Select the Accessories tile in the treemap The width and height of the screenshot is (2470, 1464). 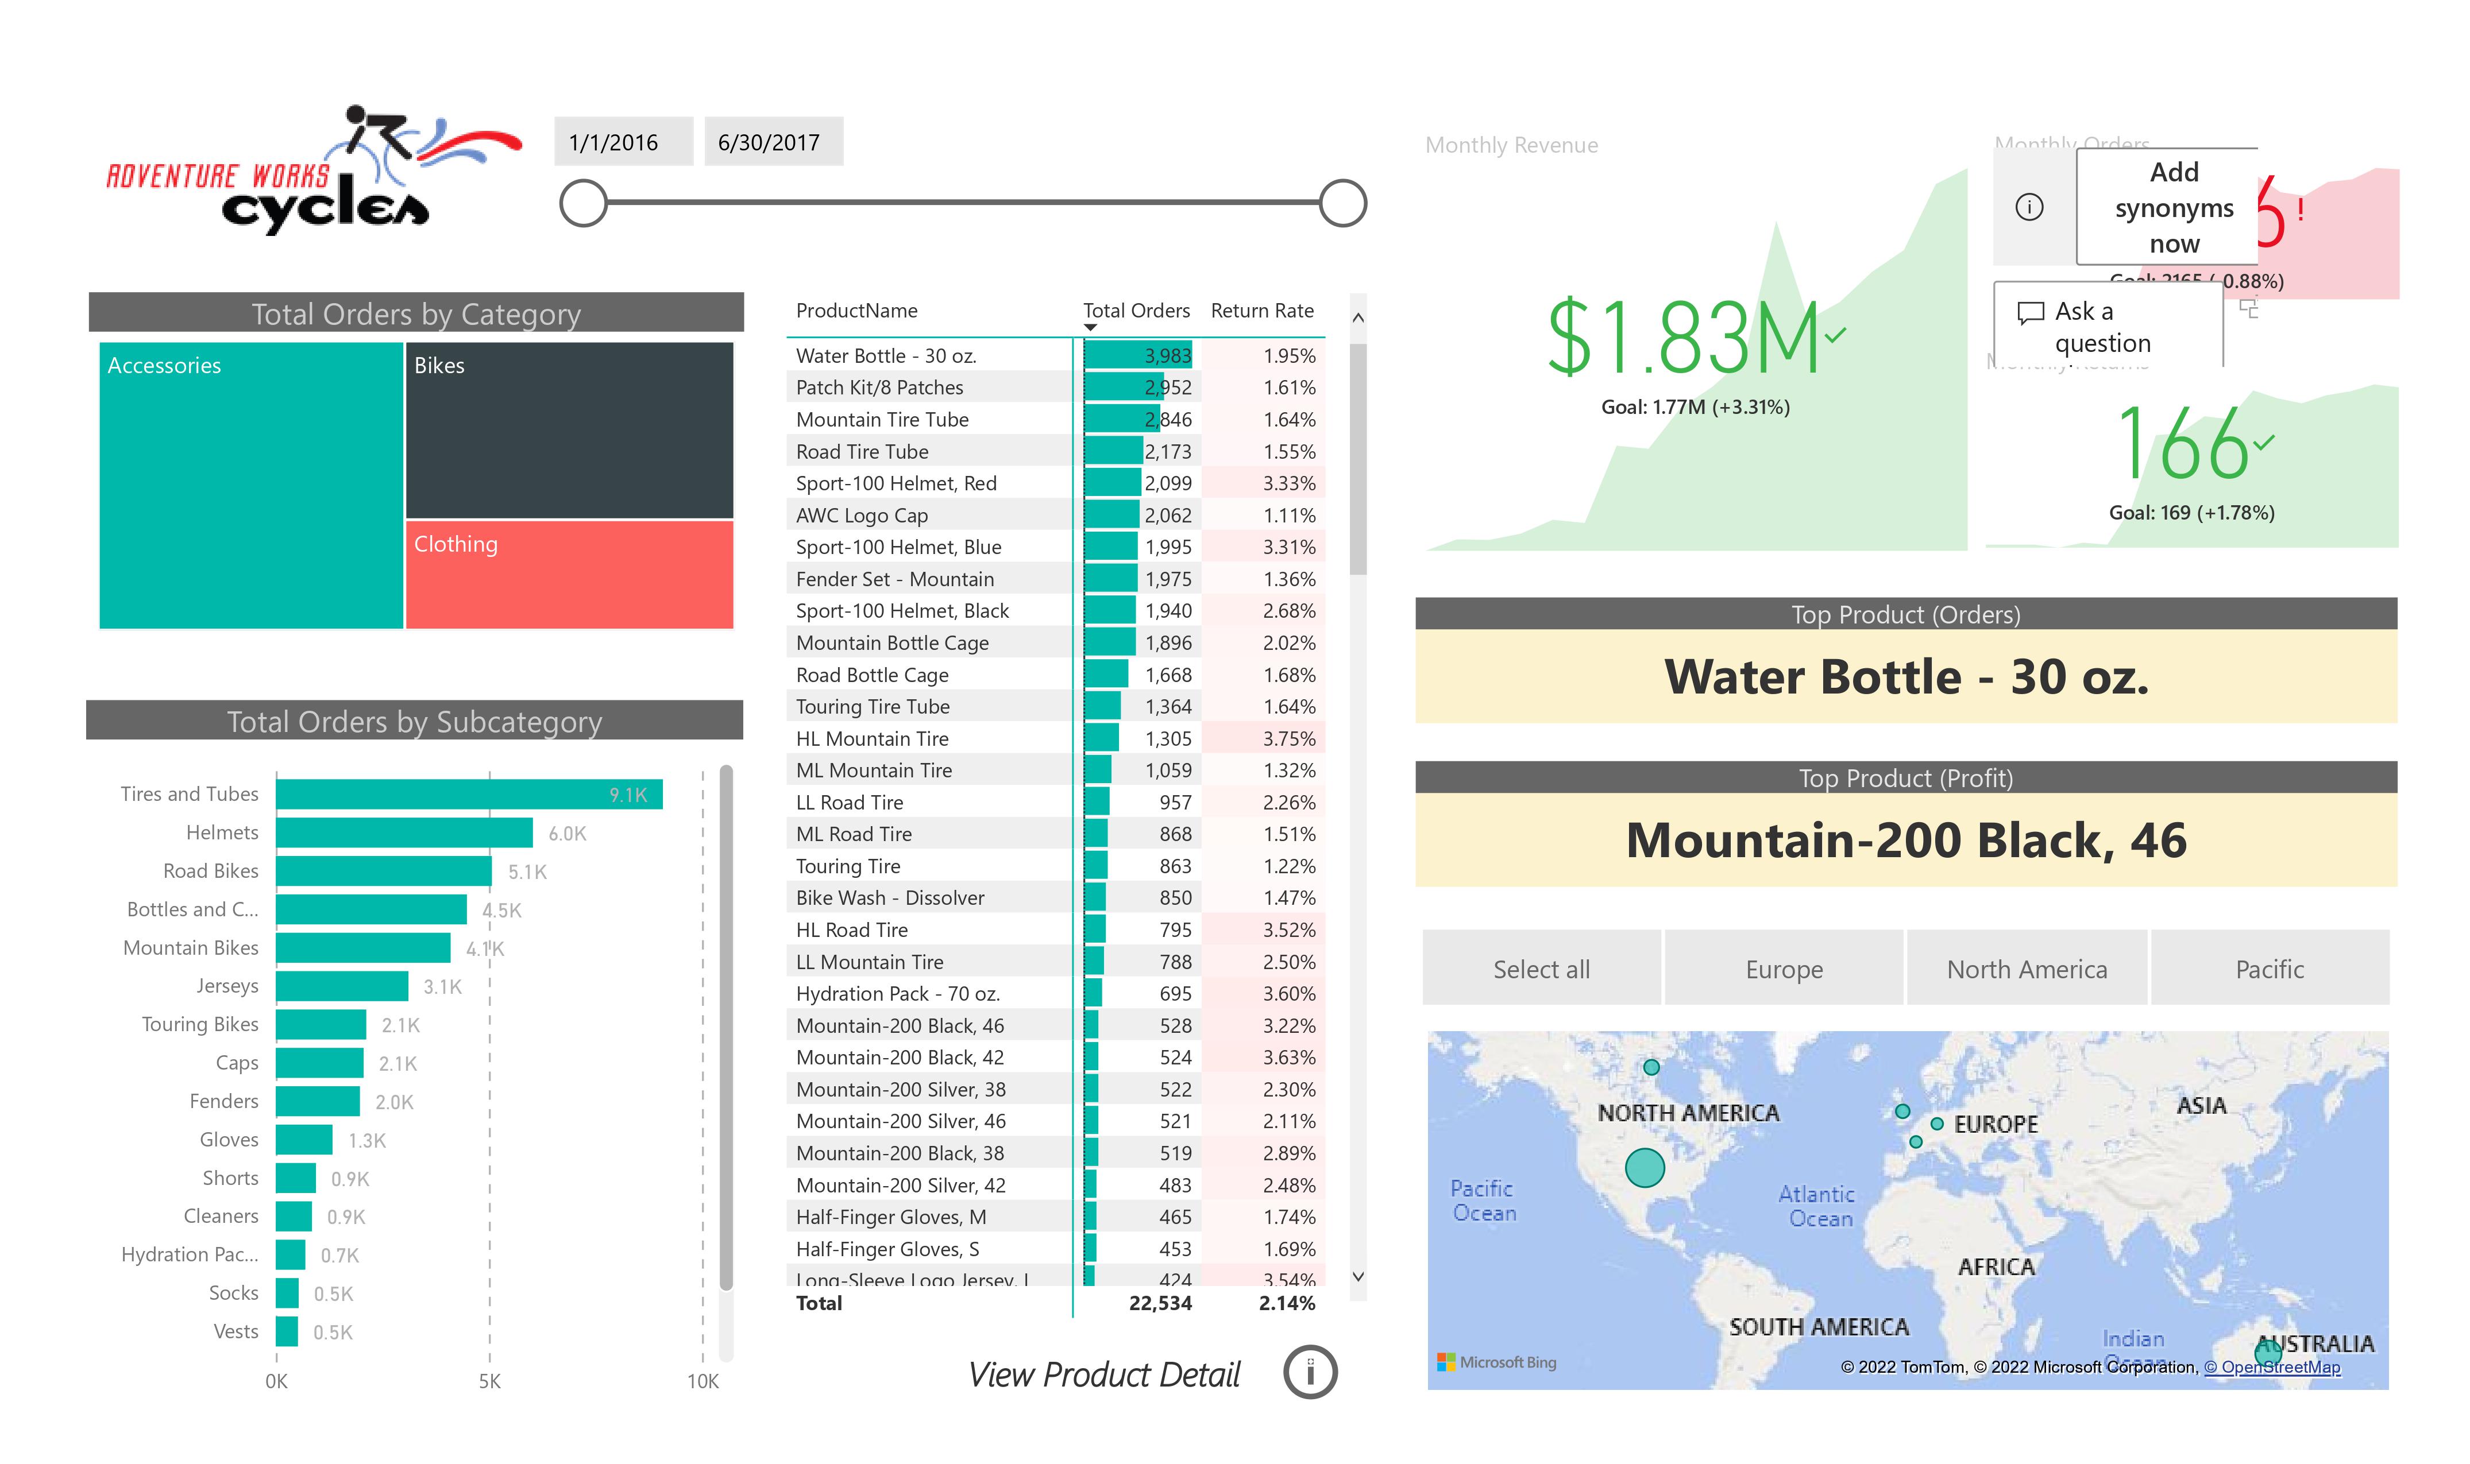[x=252, y=483]
